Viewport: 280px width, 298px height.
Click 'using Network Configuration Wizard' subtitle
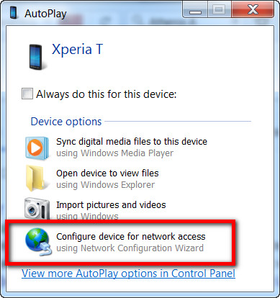pos(130,248)
